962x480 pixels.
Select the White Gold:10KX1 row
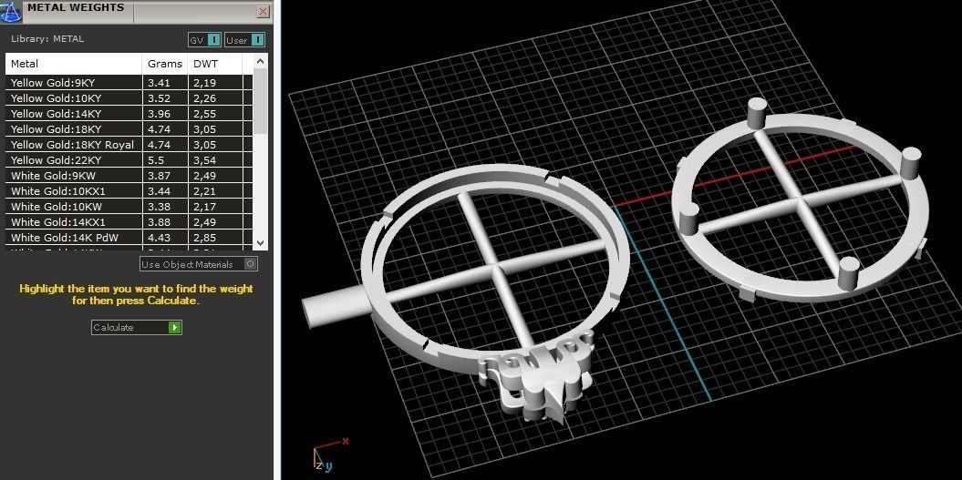tap(129, 190)
